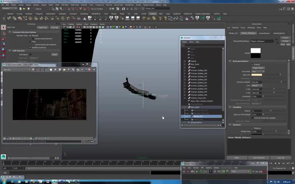Click the Paint selection tool icon
Screen dimensions: 295x184
tap(3, 38)
